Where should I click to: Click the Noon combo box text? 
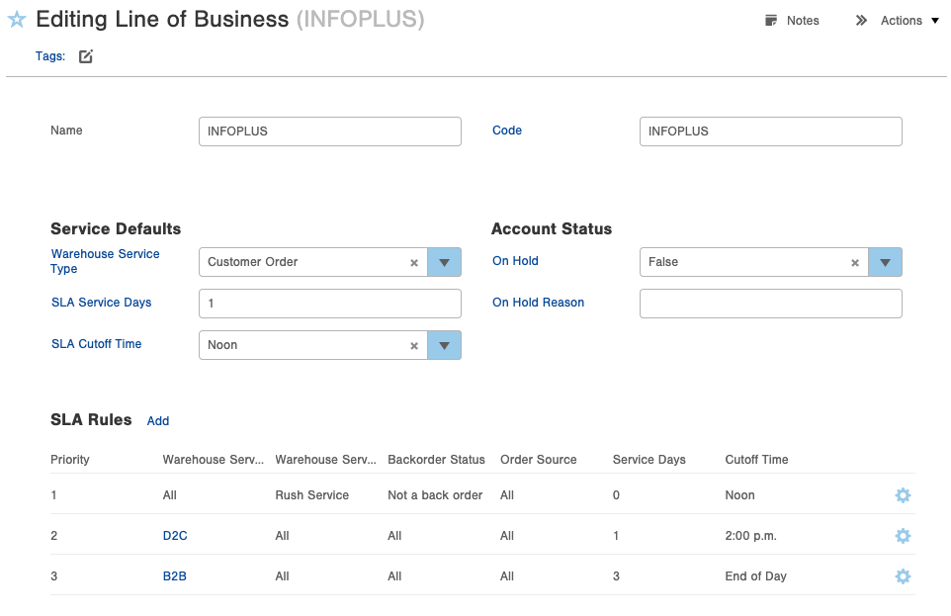pyautogui.click(x=222, y=345)
